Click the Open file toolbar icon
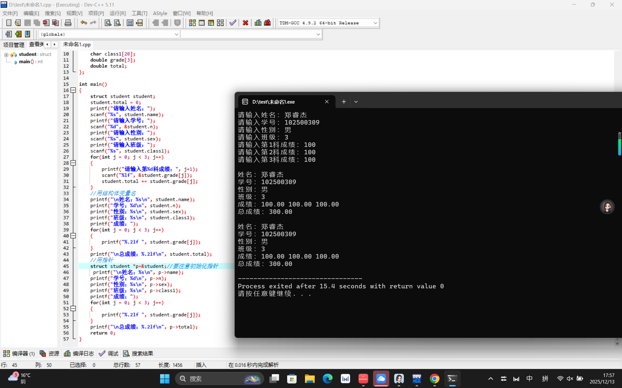Screen dimensions: 622x388 [x=18, y=23]
